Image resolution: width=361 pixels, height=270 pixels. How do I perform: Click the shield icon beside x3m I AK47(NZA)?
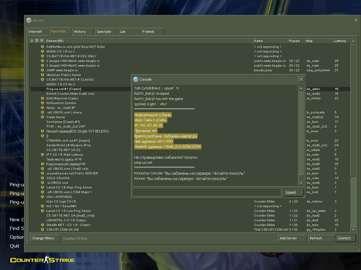tap(42, 197)
